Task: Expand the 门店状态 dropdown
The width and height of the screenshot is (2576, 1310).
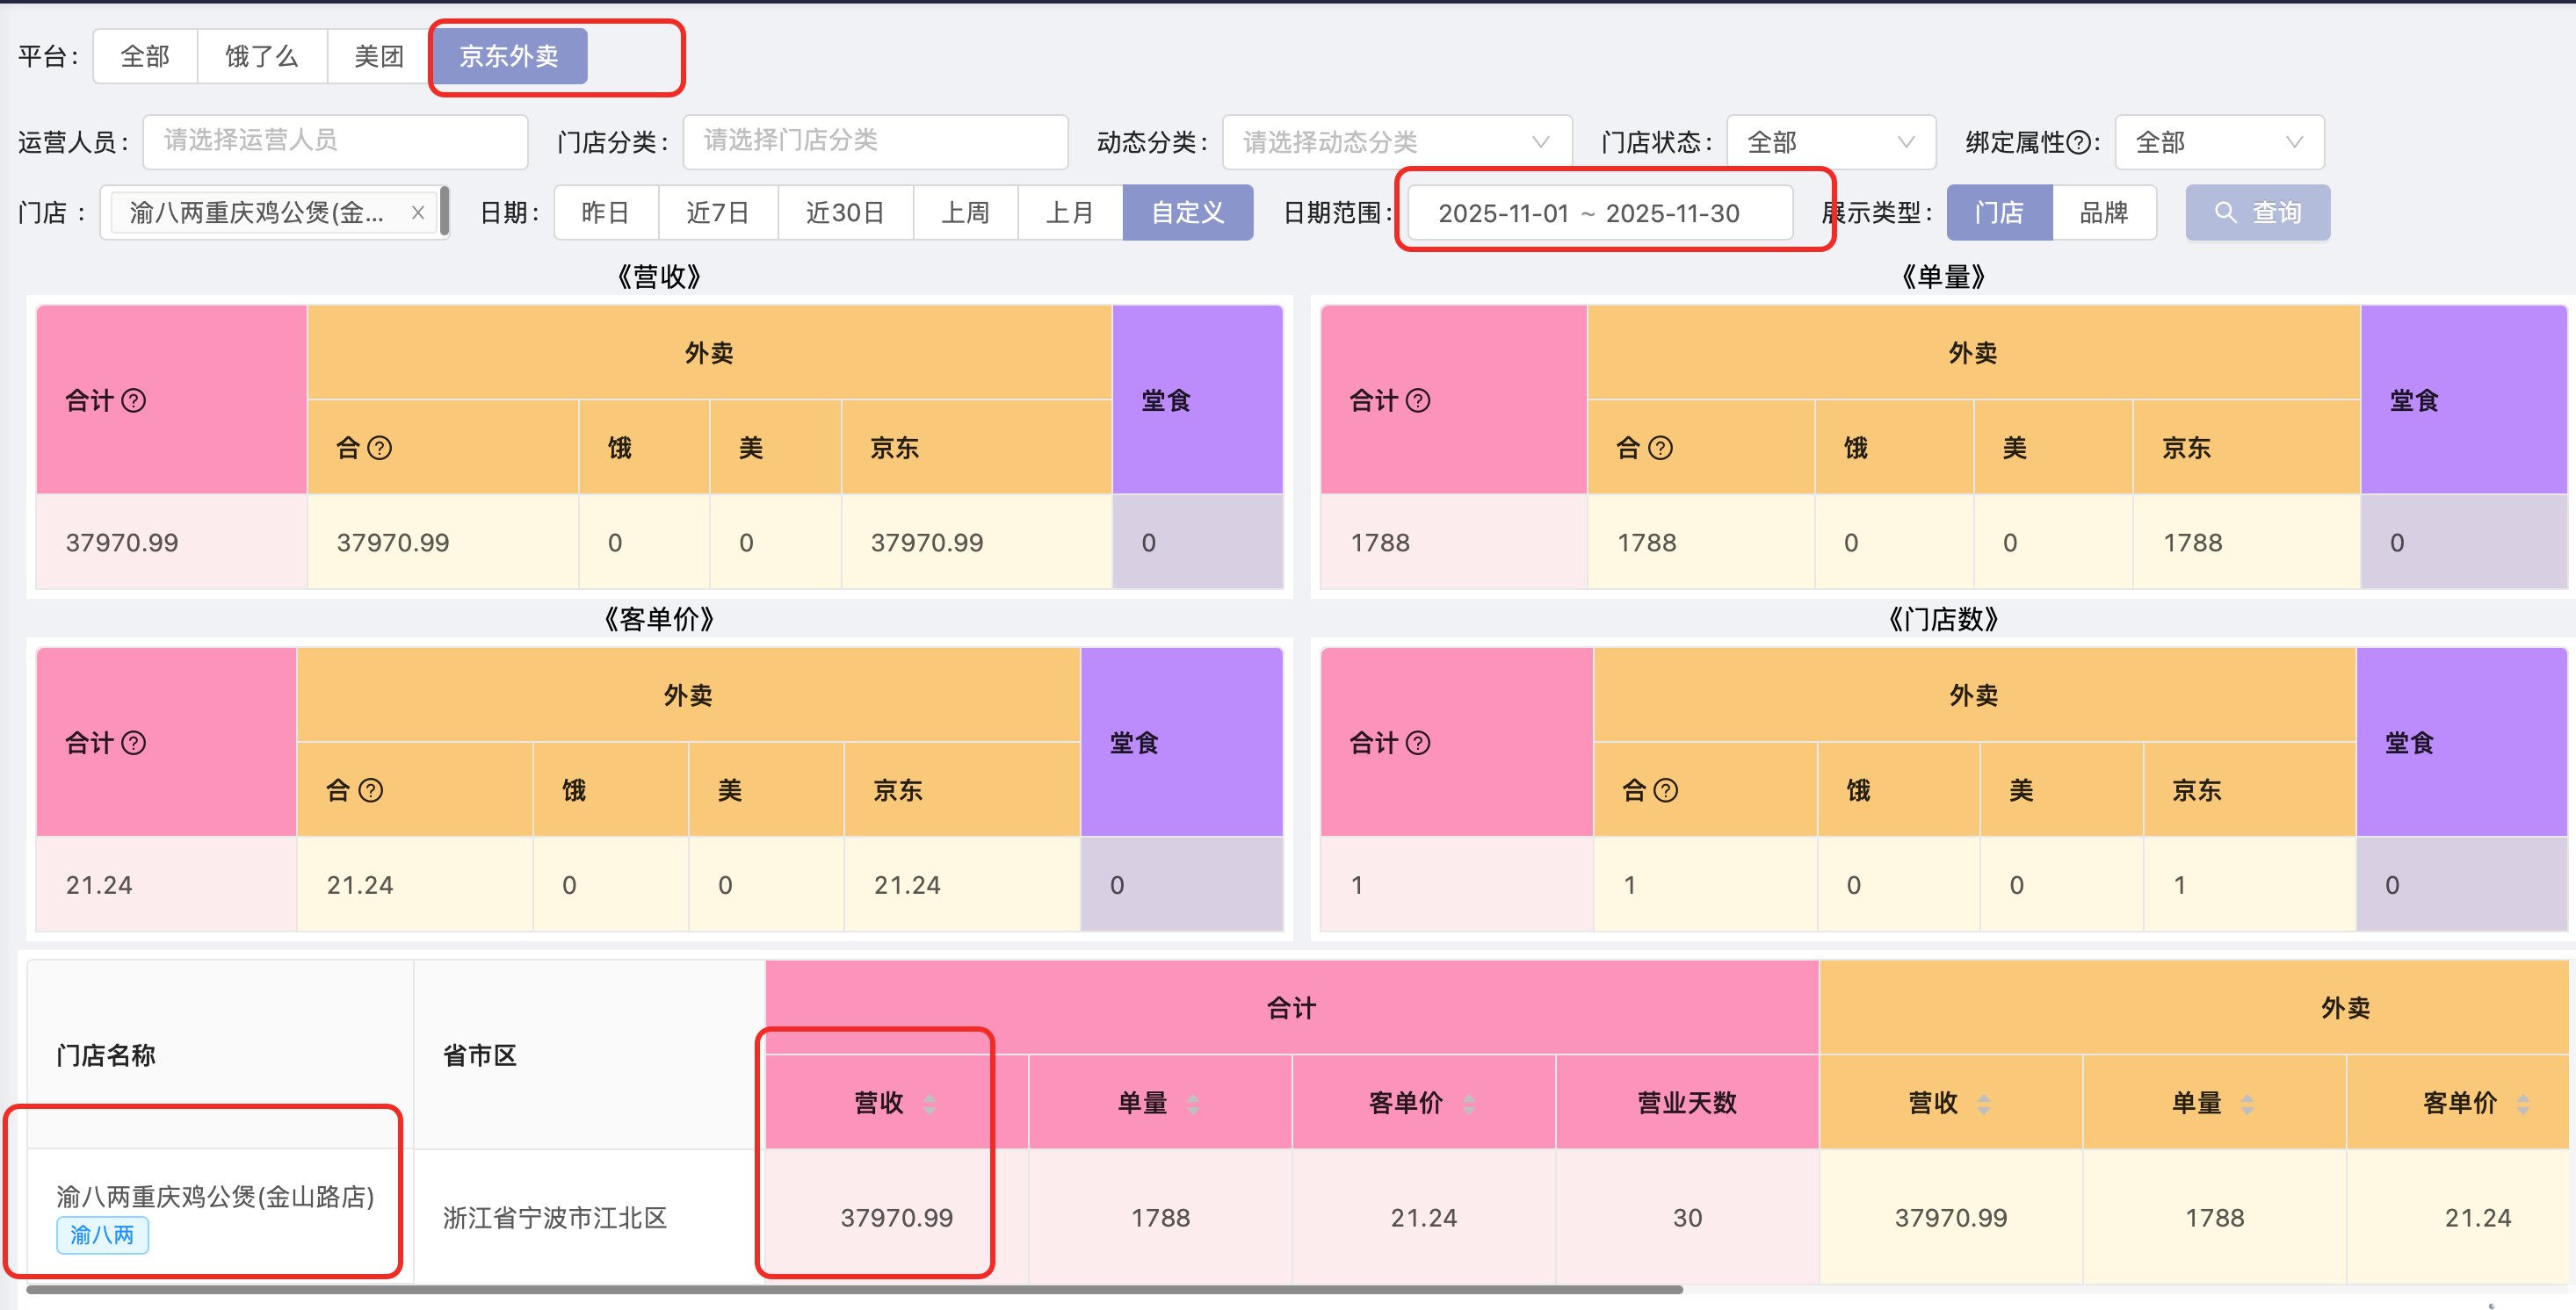Action: [1830, 142]
